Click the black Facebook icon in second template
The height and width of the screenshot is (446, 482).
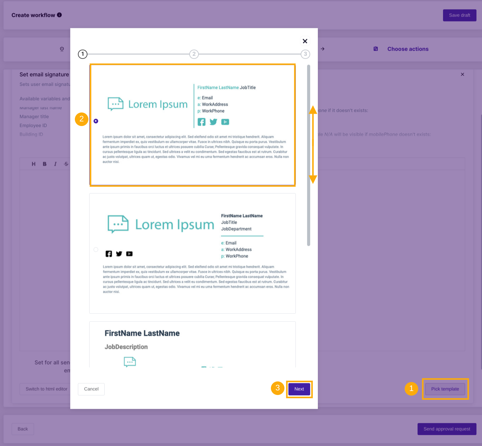point(109,254)
